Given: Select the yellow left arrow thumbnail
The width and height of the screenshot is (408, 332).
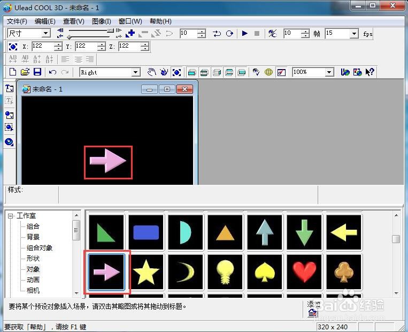Looking at the screenshot, I should click(x=343, y=232).
